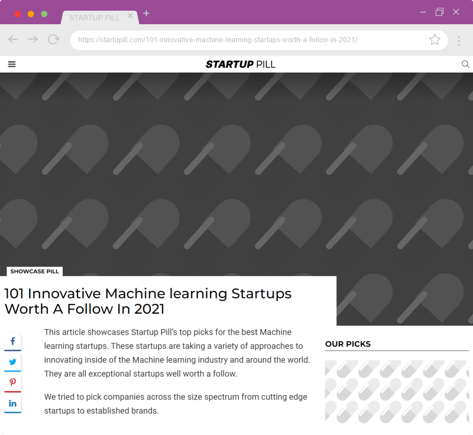Click the browser forward arrow
Screen dimensions: 473x435
click(33, 40)
